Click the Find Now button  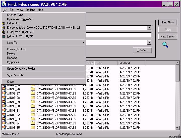pyautogui.click(x=168, y=22)
